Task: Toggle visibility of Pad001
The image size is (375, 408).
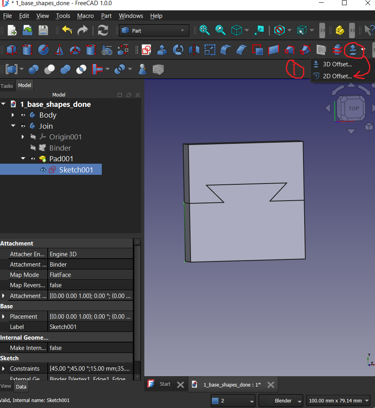Action: 33,159
